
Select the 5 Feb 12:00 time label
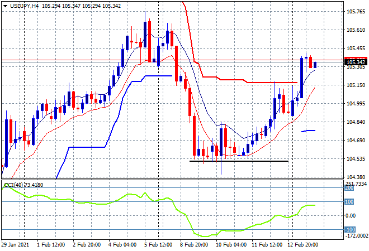click(x=158, y=245)
